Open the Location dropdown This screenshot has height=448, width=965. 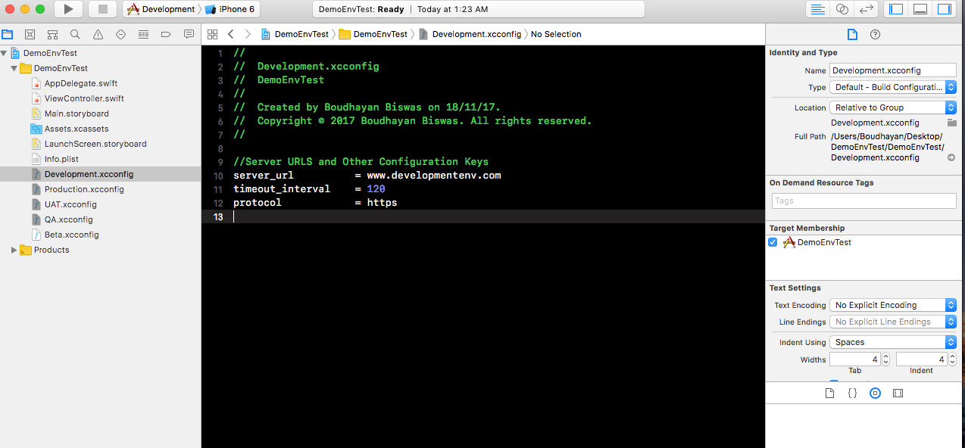(x=893, y=107)
